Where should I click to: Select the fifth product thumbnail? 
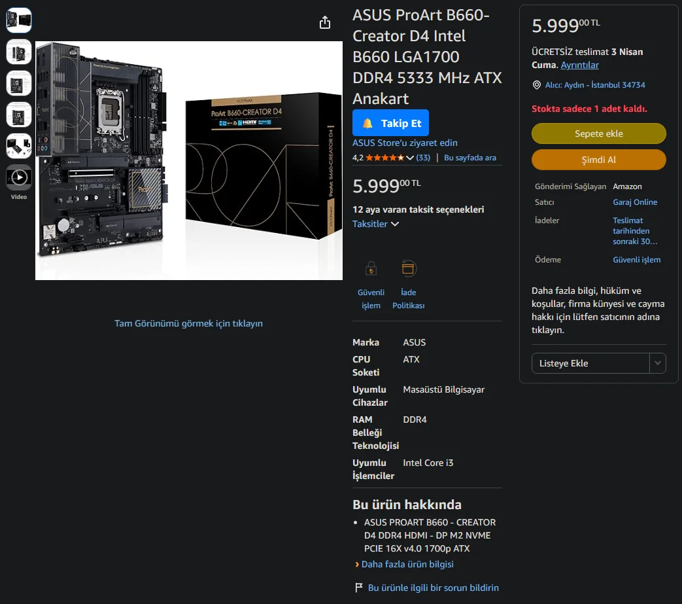(x=19, y=146)
